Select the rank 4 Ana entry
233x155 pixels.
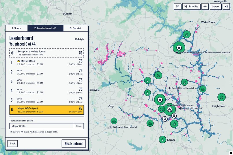47,91
